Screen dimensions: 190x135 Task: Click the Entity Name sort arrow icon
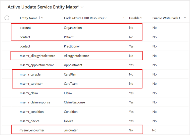point(39,18)
